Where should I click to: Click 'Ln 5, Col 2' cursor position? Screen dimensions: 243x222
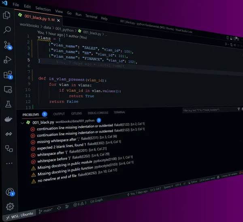(156, 189)
